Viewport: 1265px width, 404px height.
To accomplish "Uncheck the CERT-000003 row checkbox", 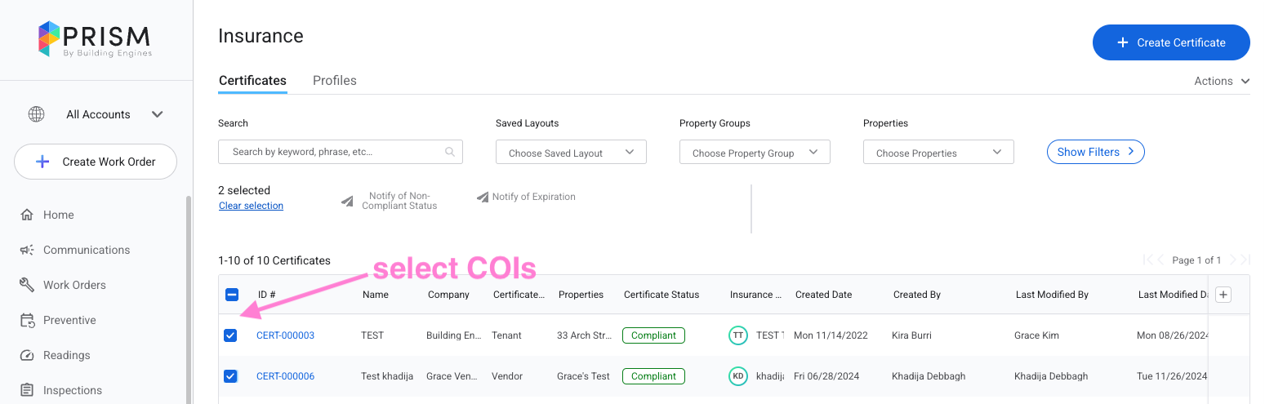I will point(230,335).
